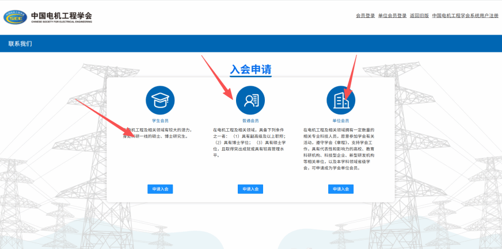
Task: Click the ordinary member requirements paragraph
Action: [x=249, y=143]
